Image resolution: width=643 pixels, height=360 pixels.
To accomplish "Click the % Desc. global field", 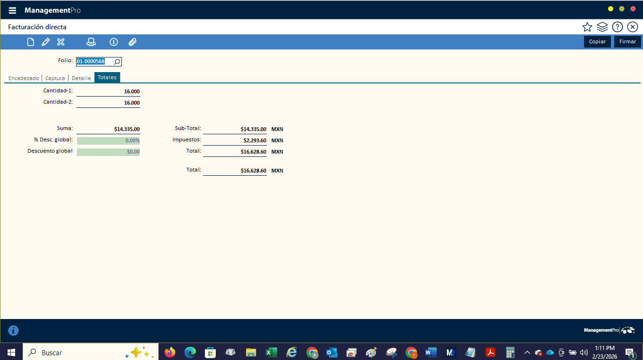I will pos(108,140).
